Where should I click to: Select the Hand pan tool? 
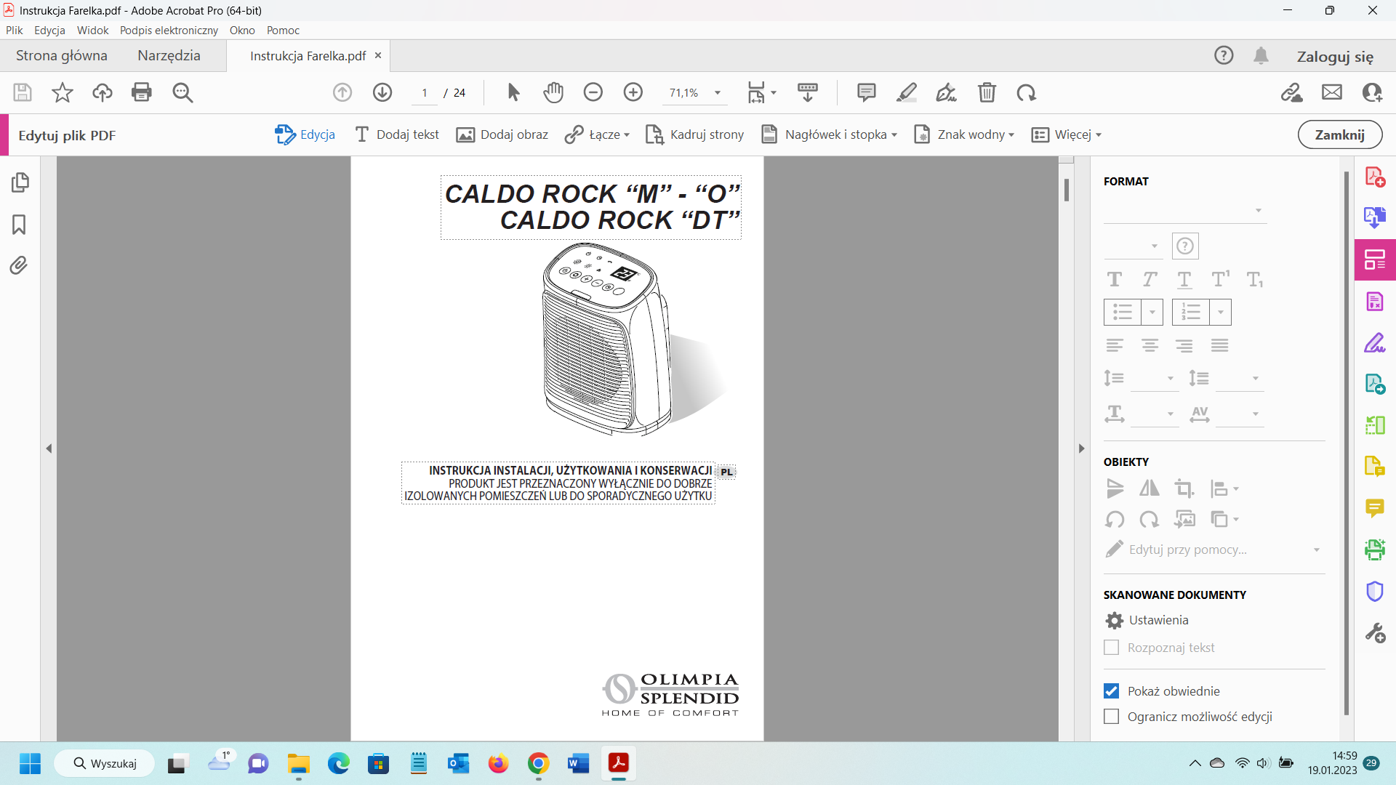click(553, 92)
